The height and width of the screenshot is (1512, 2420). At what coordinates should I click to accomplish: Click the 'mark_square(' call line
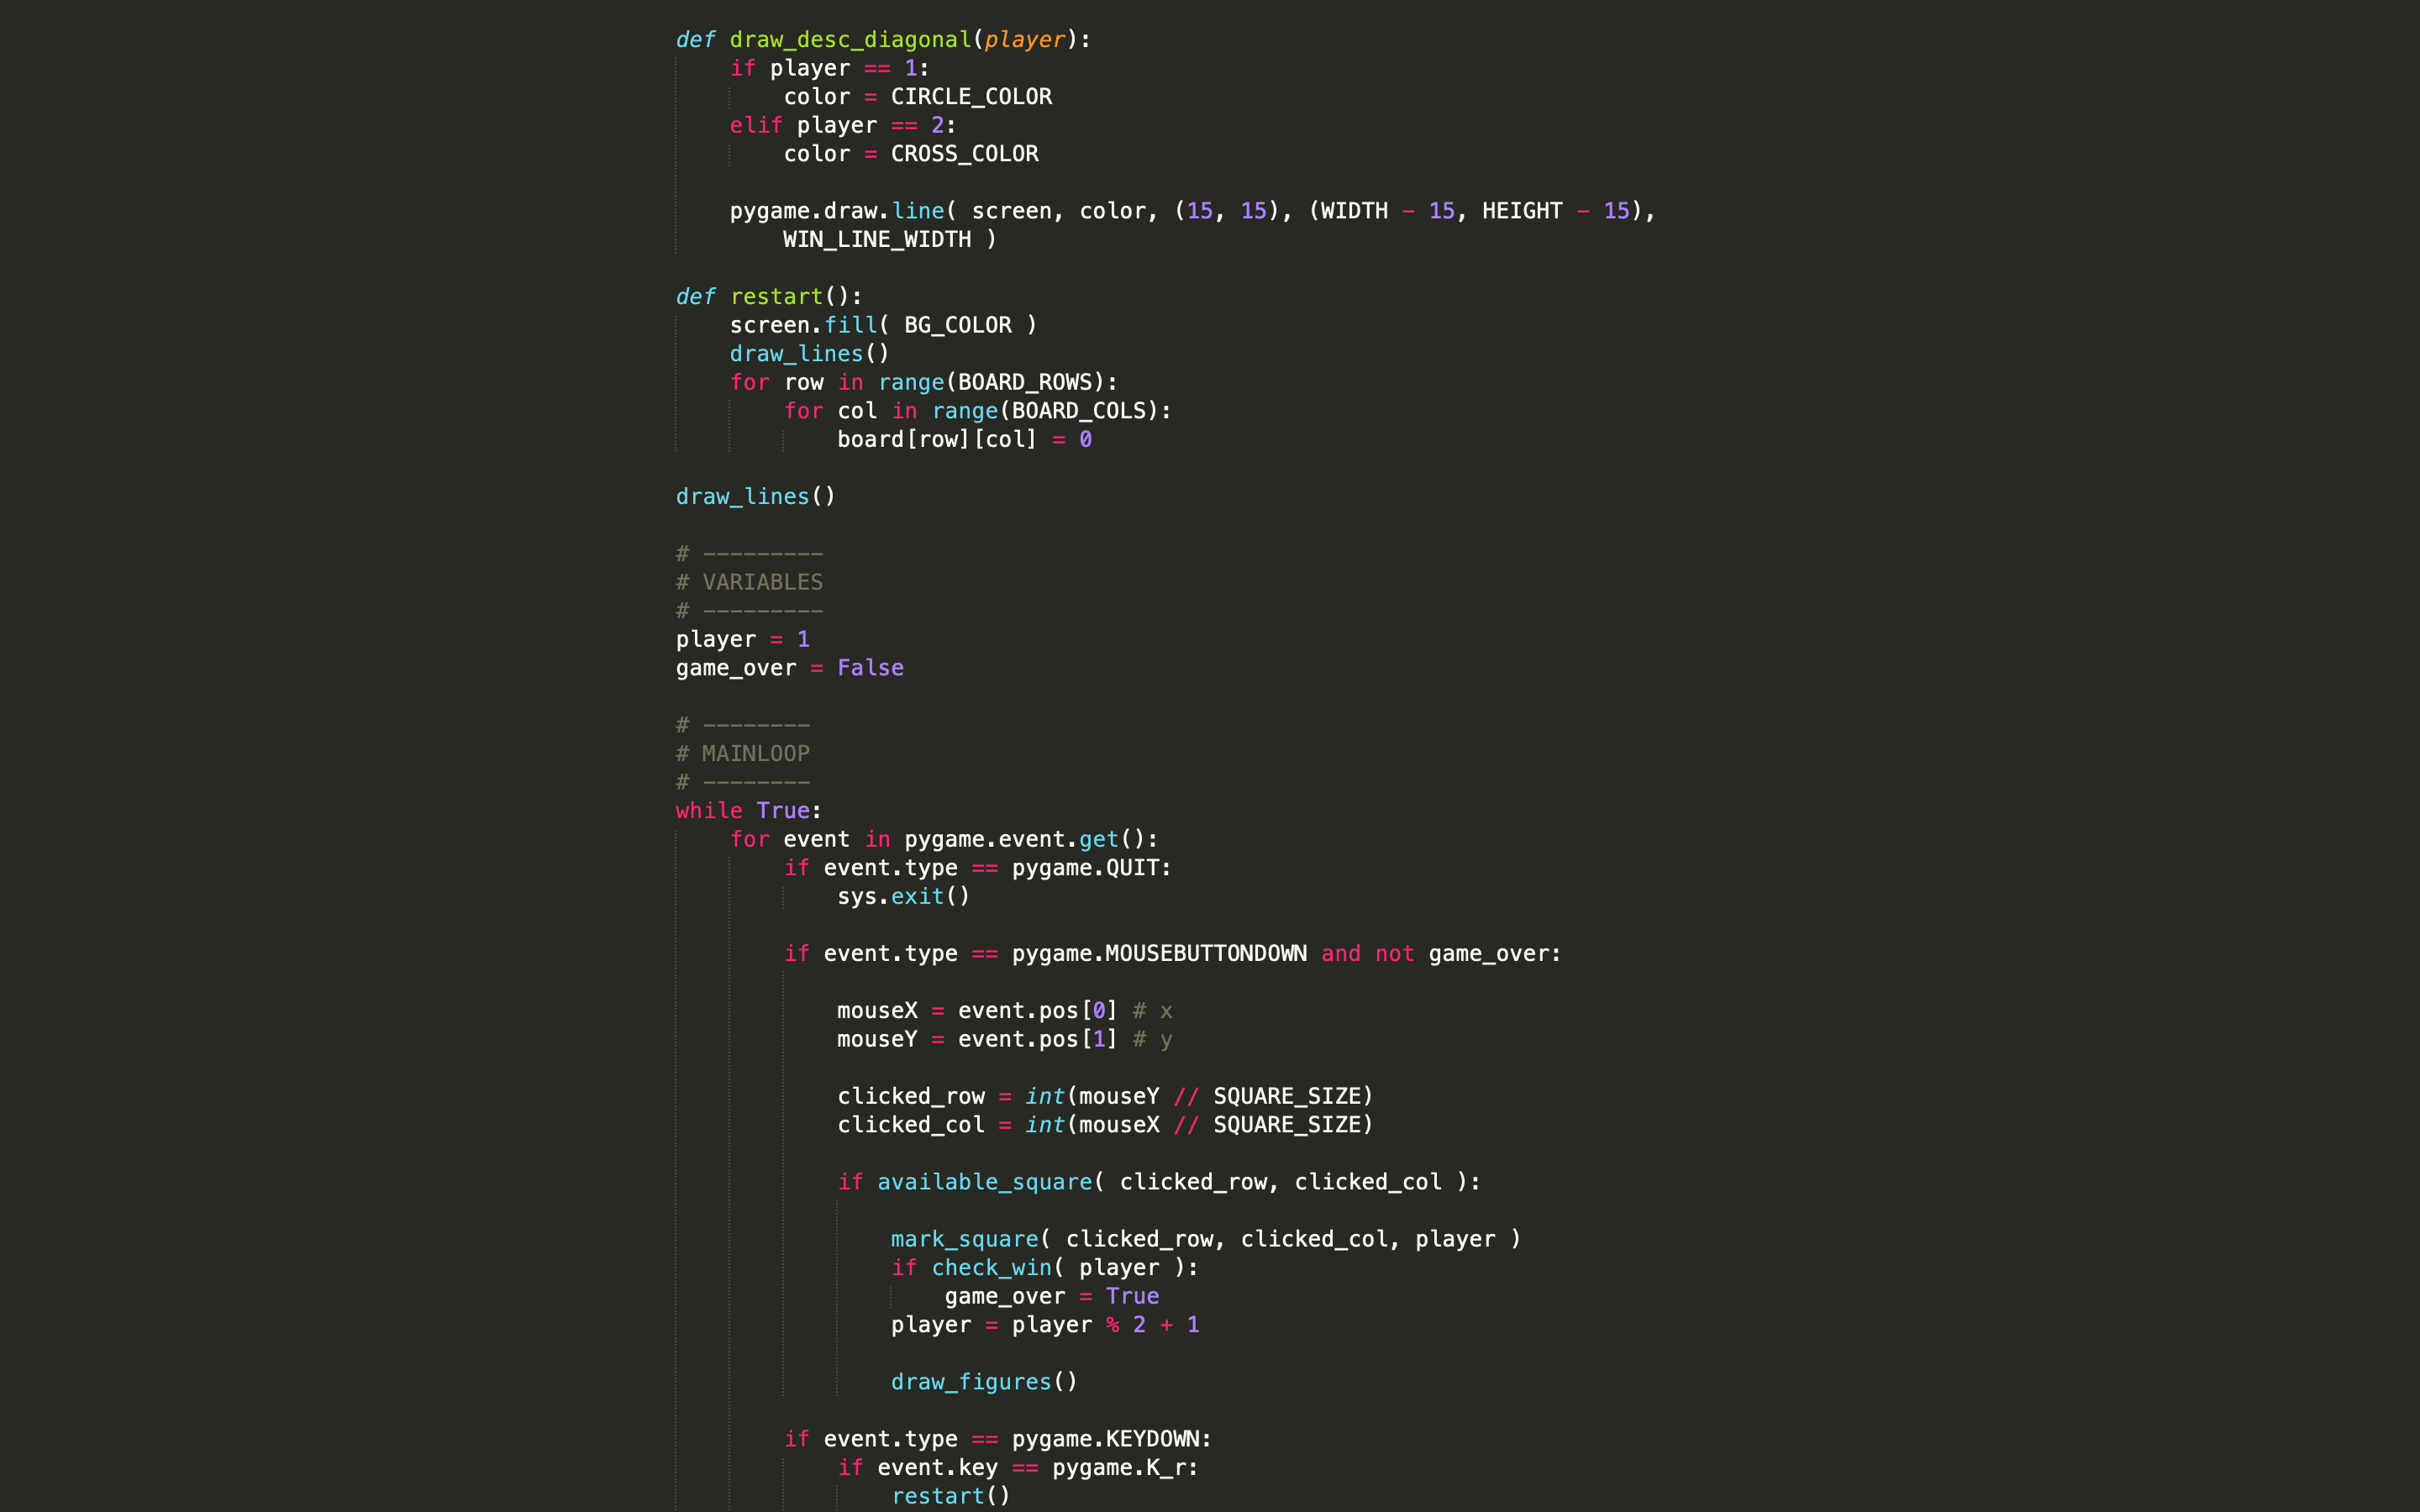point(1206,1239)
